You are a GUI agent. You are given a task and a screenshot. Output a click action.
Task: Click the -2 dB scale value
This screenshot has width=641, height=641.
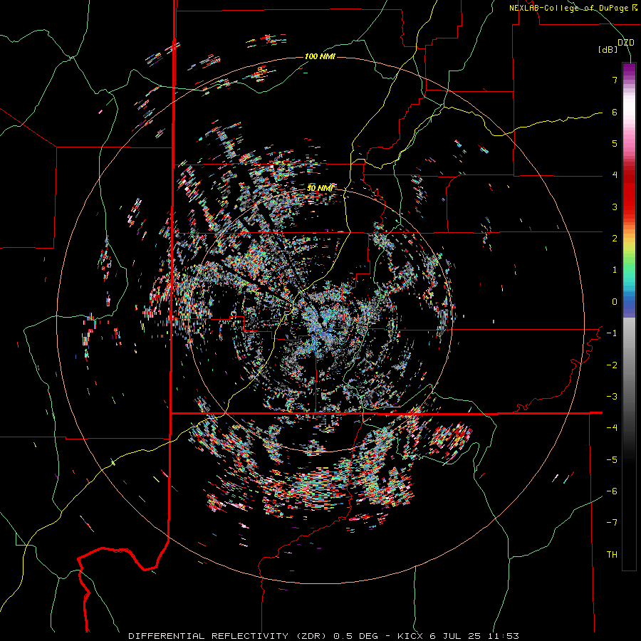(x=612, y=365)
